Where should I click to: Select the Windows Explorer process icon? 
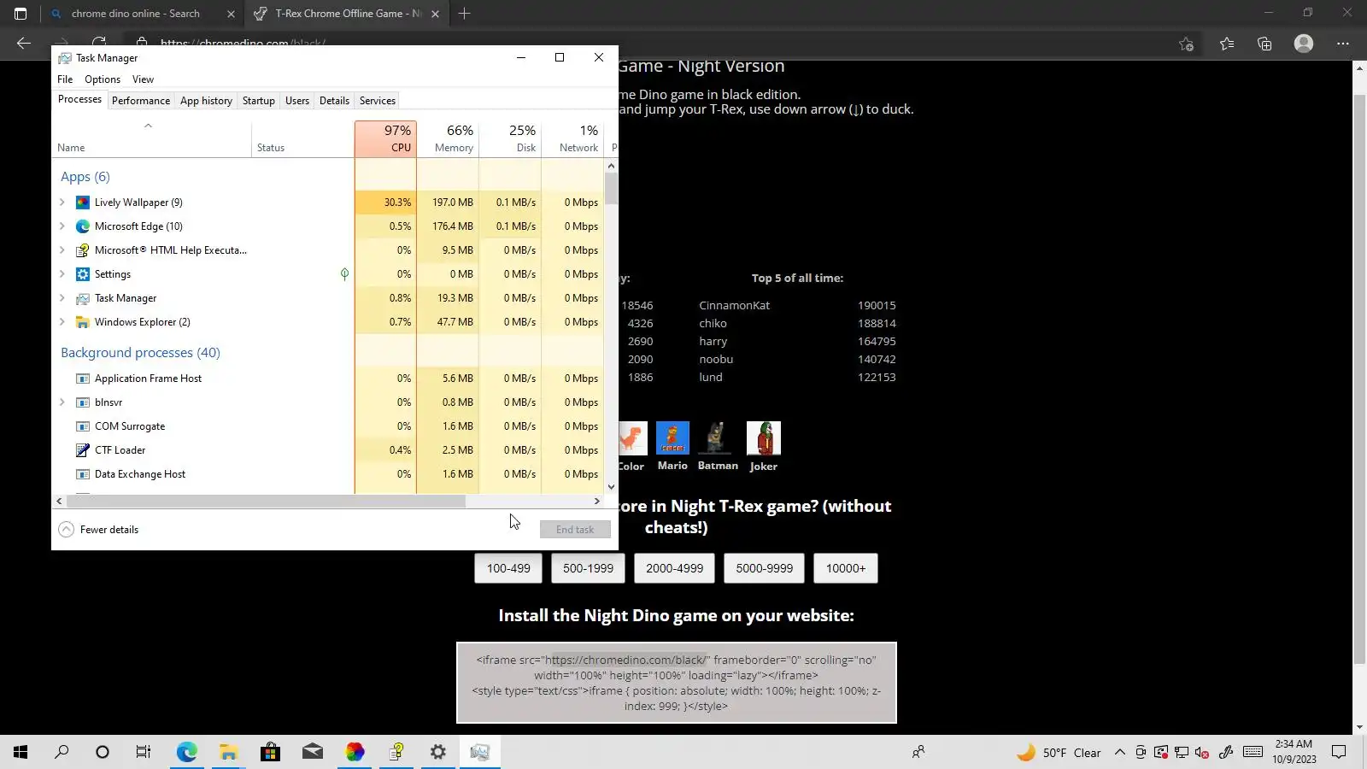pyautogui.click(x=83, y=322)
